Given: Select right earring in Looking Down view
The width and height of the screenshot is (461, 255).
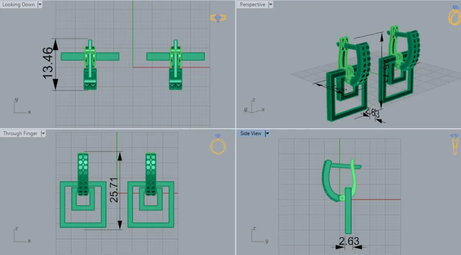Looking at the screenshot, I should [x=176, y=64].
